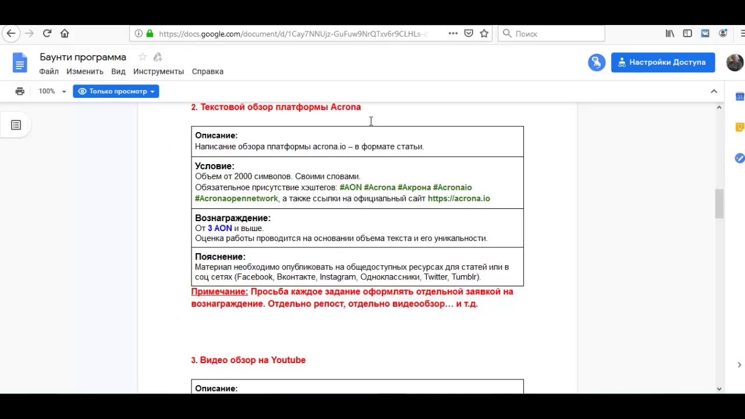Print the document
Viewport: 745px width, 419px height.
tap(20, 91)
